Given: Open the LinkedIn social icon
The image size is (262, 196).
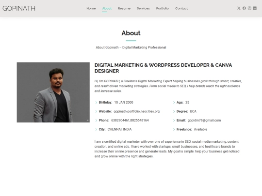Looking at the screenshot, I should [255, 8].
